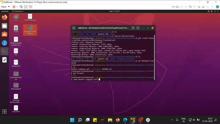Click Send Ctrl+Alt+Del toolbar icon

pos(21,7)
